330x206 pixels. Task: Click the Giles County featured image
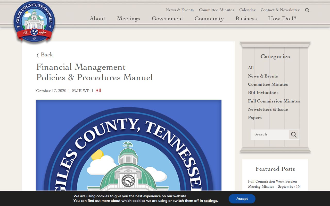coord(129,145)
